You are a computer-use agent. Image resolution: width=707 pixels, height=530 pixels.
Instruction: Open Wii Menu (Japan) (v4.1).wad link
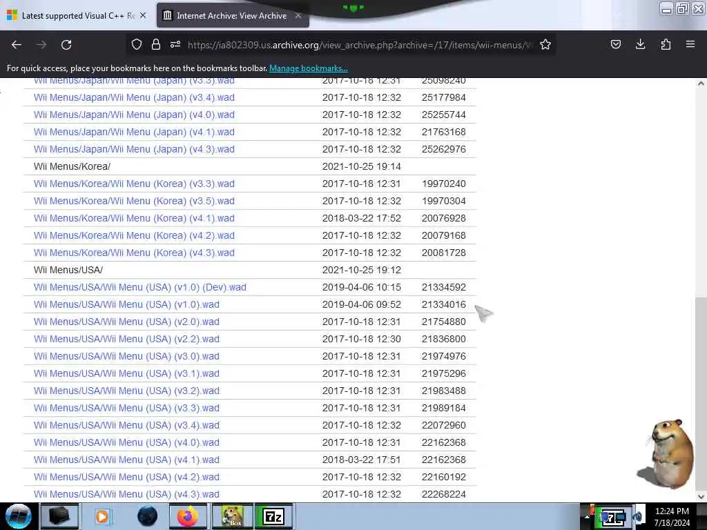pos(134,132)
